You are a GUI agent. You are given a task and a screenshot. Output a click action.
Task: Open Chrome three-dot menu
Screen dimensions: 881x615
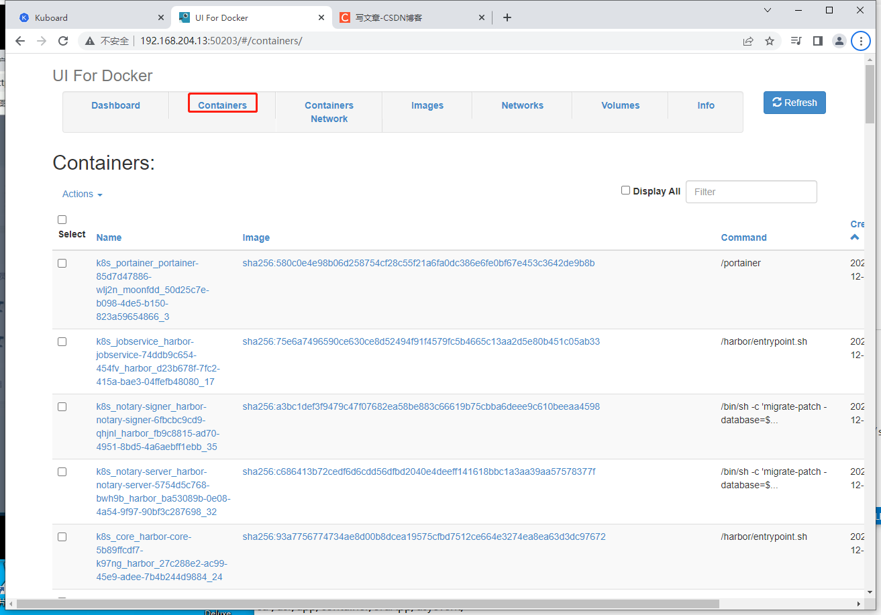click(861, 41)
